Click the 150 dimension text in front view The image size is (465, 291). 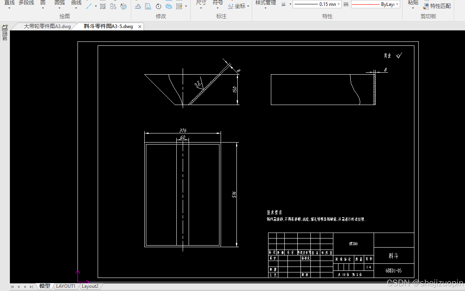[x=234, y=89]
